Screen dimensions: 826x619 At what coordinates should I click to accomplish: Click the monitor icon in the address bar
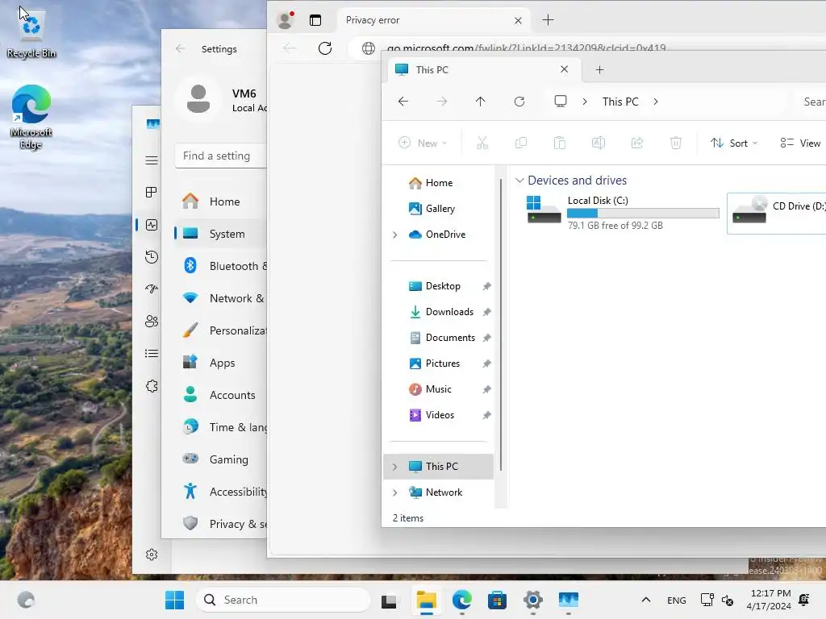(x=561, y=101)
